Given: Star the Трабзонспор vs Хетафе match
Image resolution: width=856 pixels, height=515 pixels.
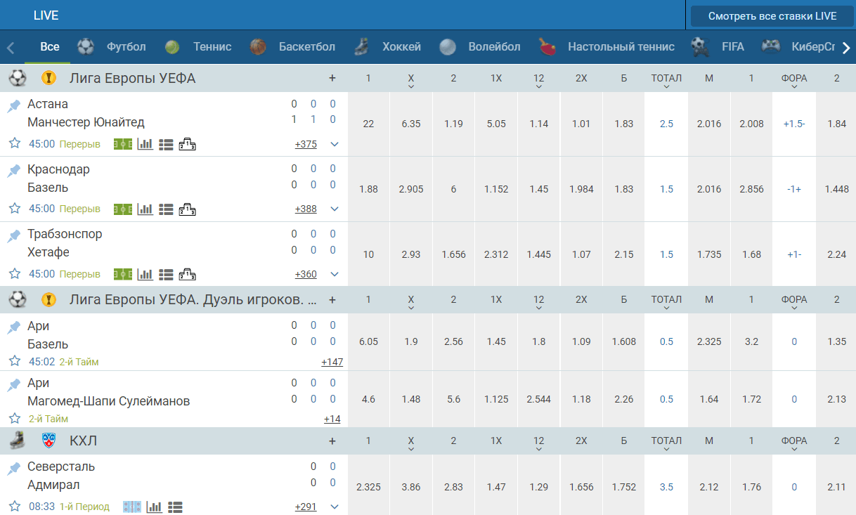Looking at the screenshot, I should pos(14,273).
